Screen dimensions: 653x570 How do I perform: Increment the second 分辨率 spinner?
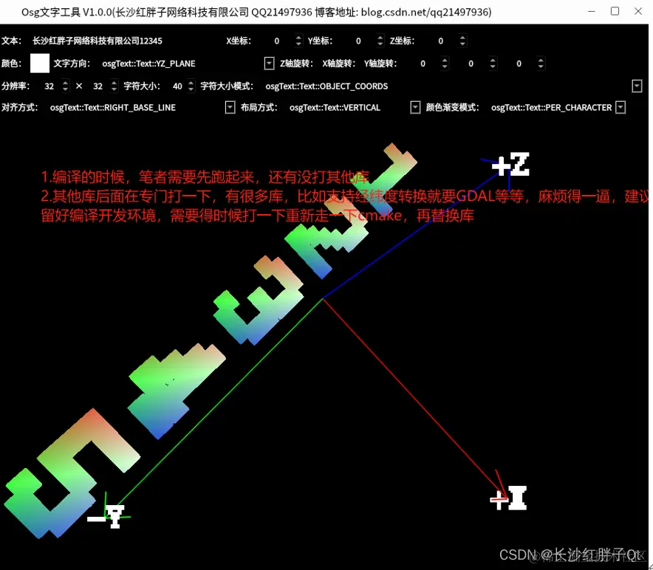pos(112,83)
